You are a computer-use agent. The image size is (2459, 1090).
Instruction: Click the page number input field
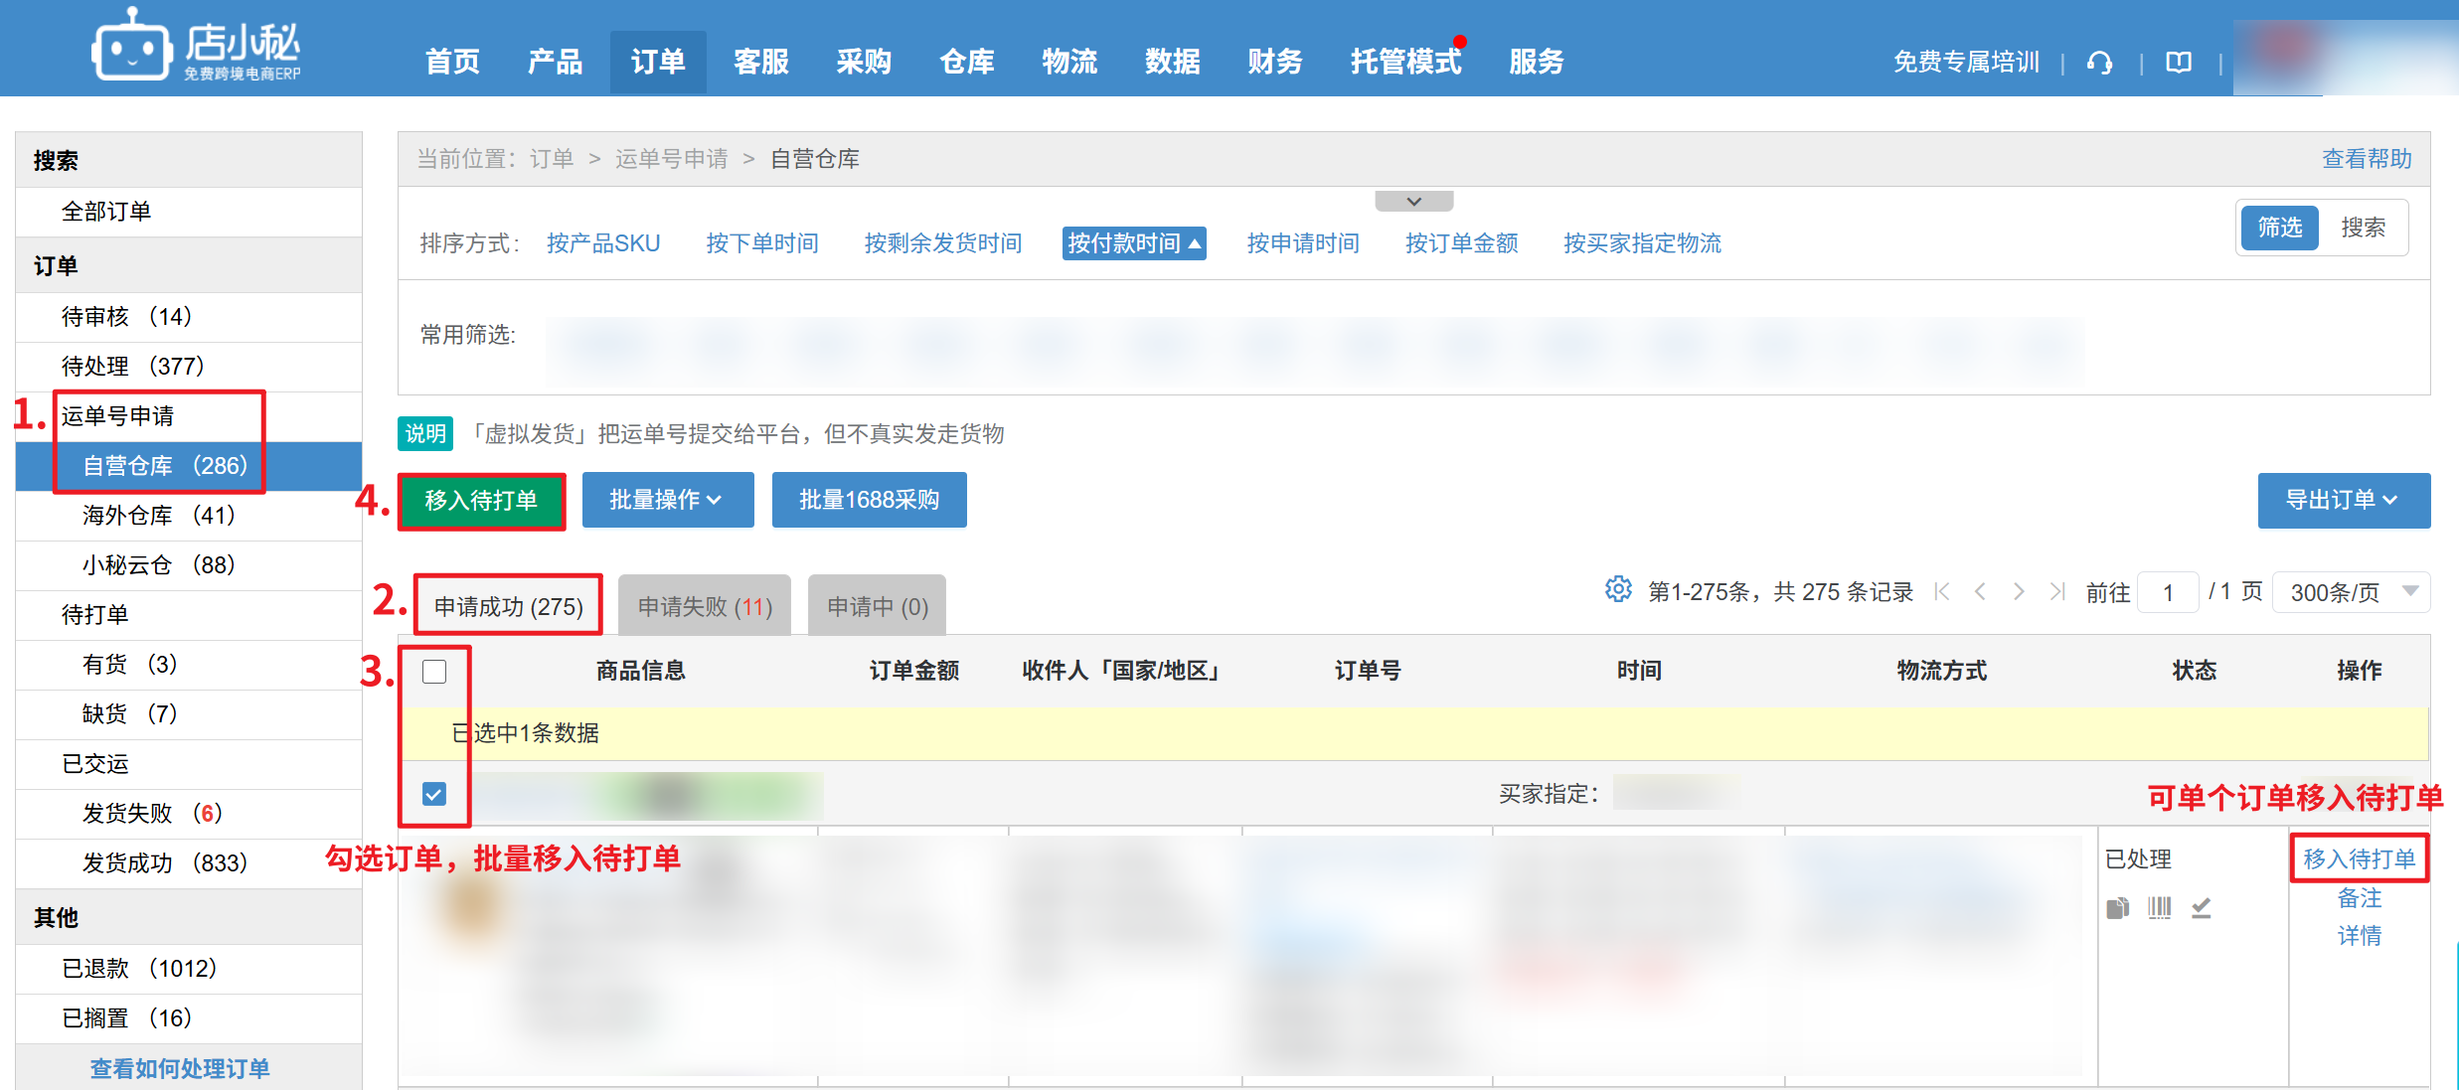click(x=2168, y=592)
